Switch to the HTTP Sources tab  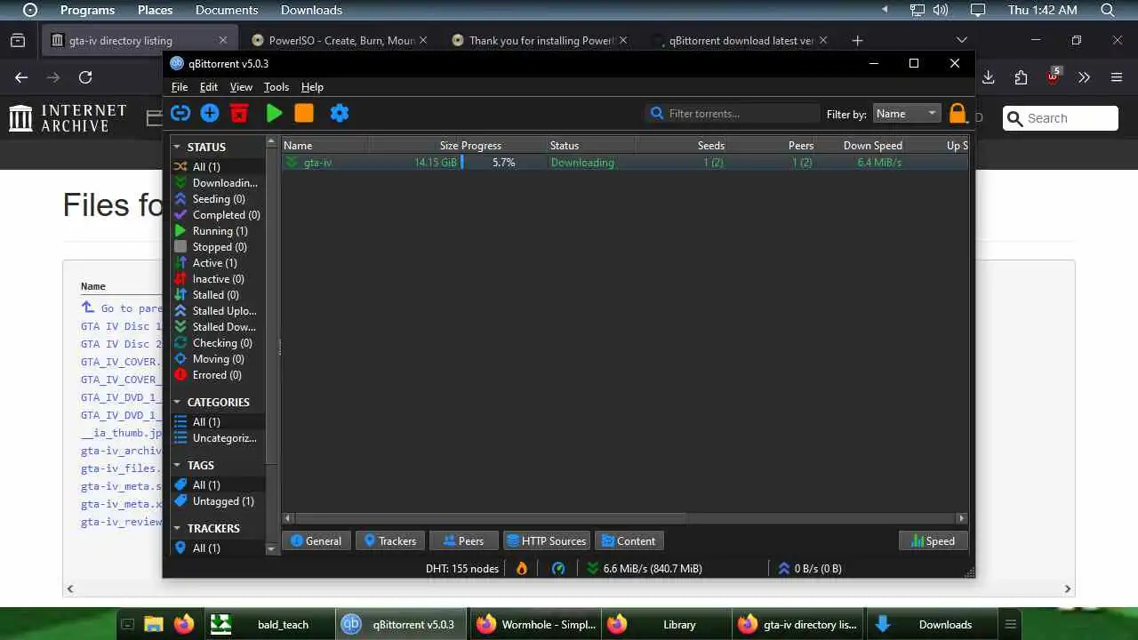click(546, 540)
